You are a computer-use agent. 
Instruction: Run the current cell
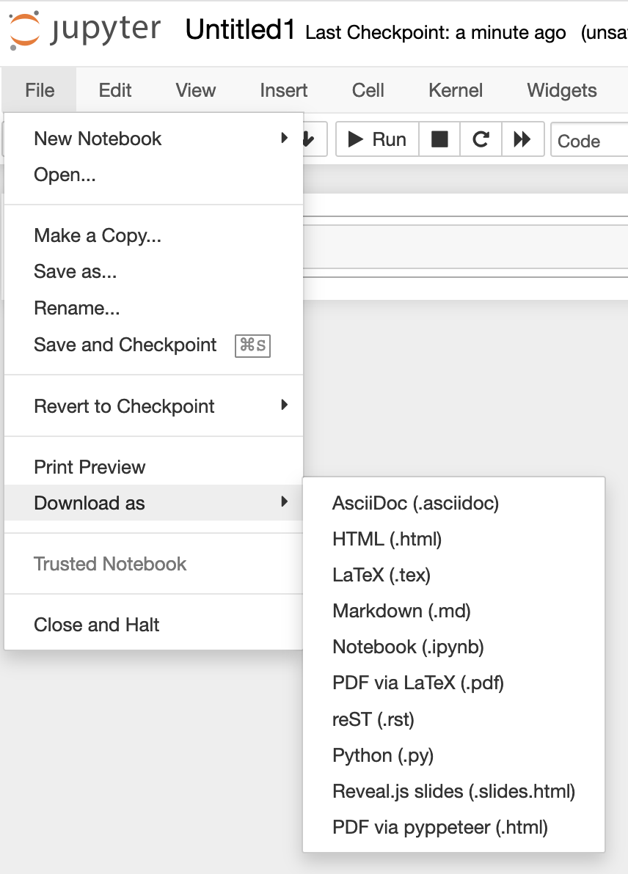coord(378,139)
